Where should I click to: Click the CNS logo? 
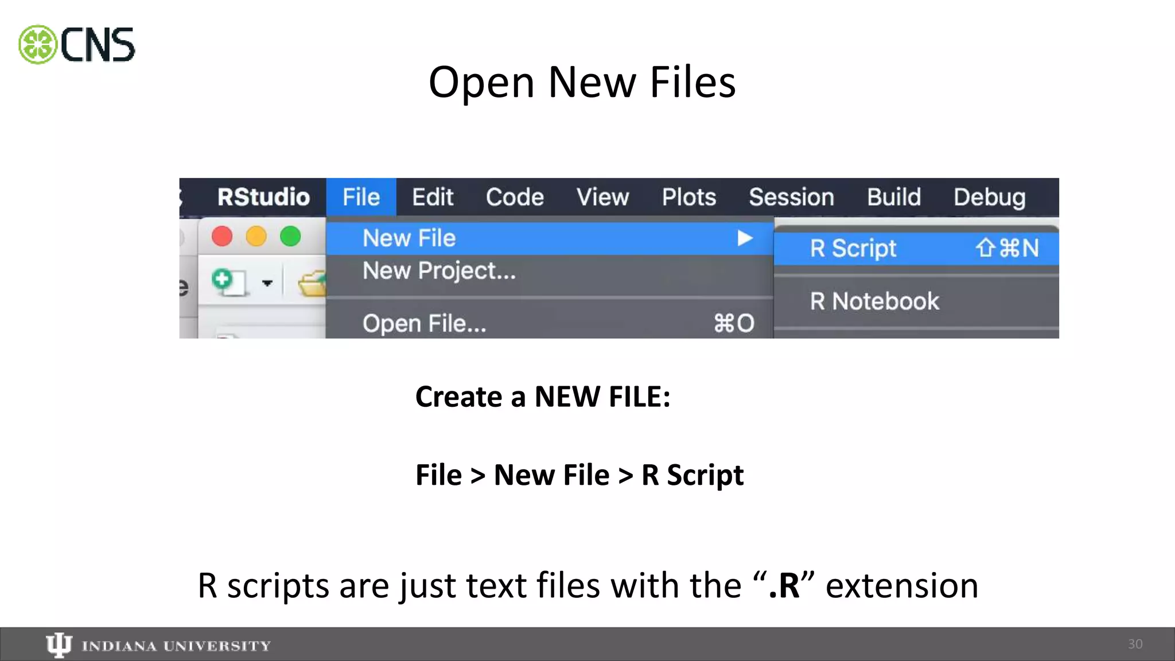click(x=77, y=44)
